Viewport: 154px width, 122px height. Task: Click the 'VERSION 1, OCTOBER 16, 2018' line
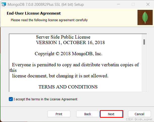coord(70,43)
